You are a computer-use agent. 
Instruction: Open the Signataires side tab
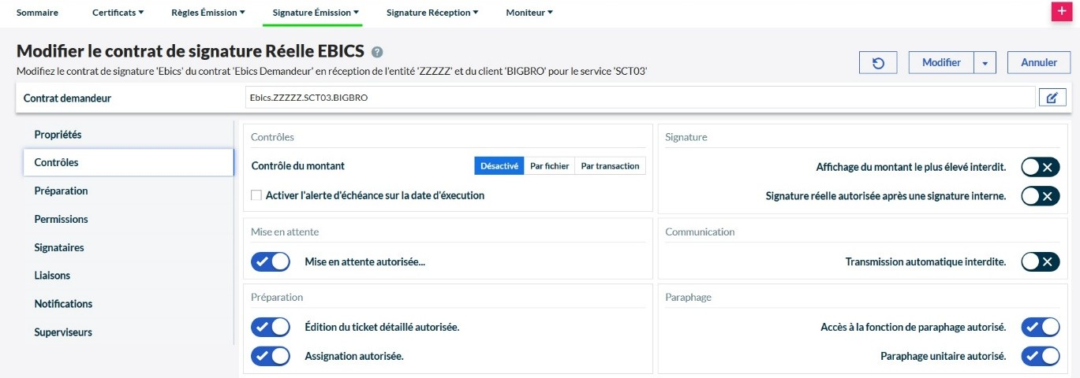59,247
